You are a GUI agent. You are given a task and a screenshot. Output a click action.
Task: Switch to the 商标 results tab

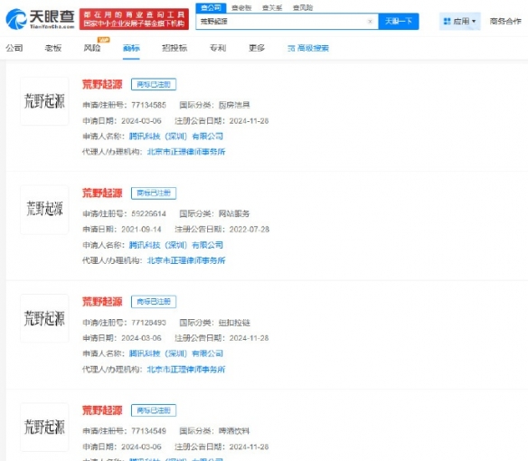pos(131,48)
